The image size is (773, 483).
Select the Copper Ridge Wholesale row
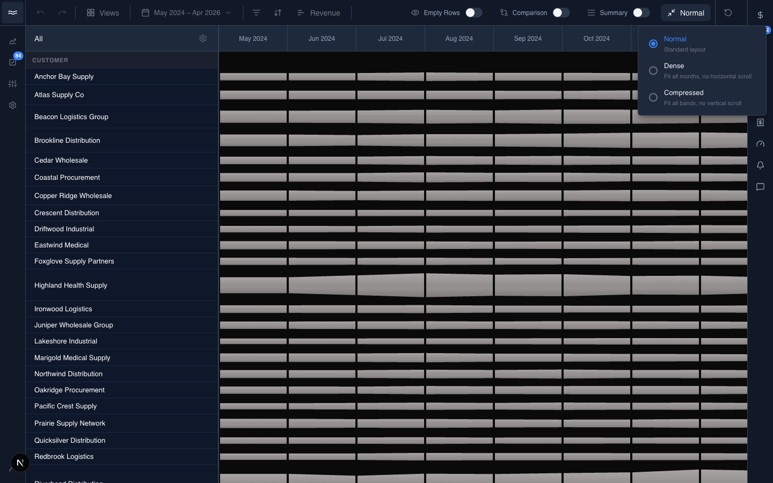click(122, 196)
